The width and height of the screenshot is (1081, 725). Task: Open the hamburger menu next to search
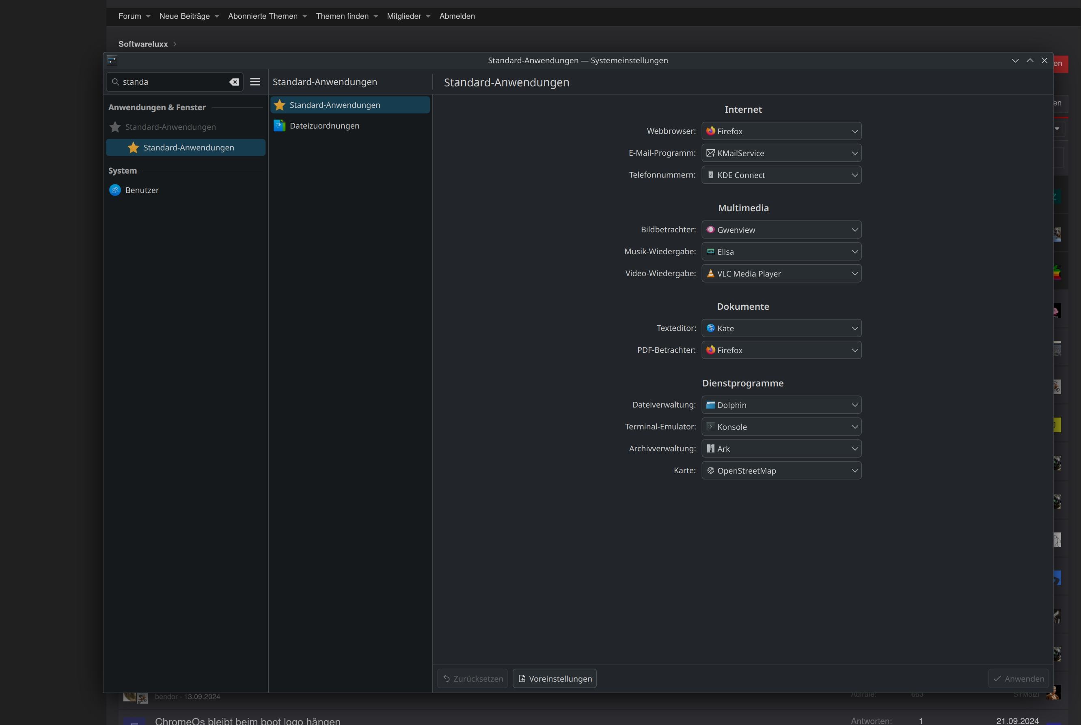click(x=255, y=82)
